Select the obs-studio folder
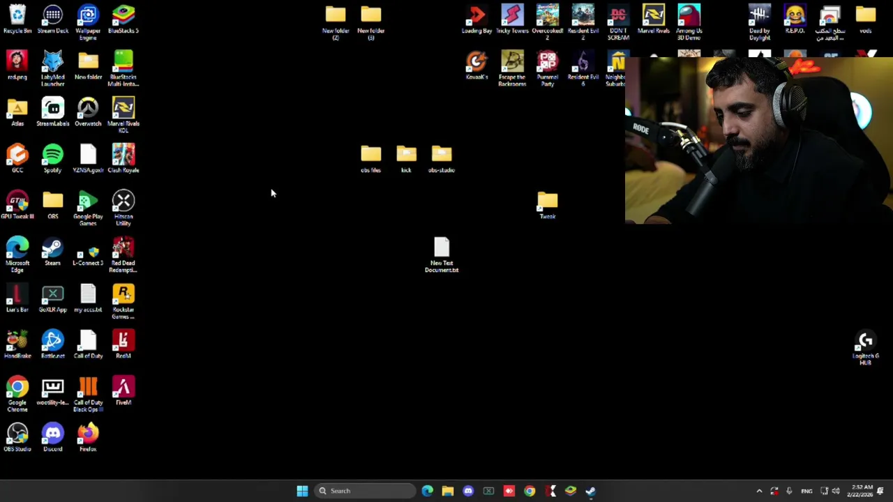This screenshot has width=893, height=502. coord(442,158)
